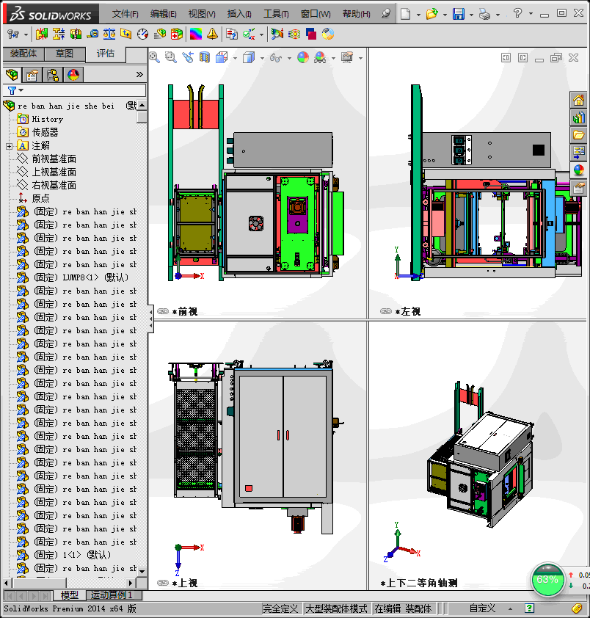The height and width of the screenshot is (618, 590).
Task: Click feature tree horizontal scrollbar right arrow
Action: click(x=131, y=583)
